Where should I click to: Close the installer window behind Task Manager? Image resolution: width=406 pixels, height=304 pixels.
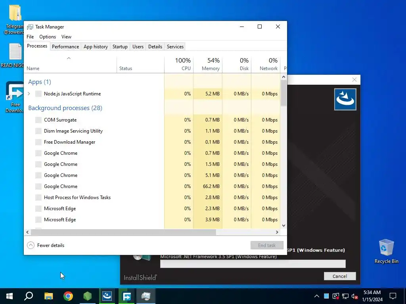point(354,80)
